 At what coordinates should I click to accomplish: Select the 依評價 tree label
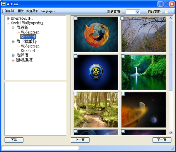tap(22, 55)
